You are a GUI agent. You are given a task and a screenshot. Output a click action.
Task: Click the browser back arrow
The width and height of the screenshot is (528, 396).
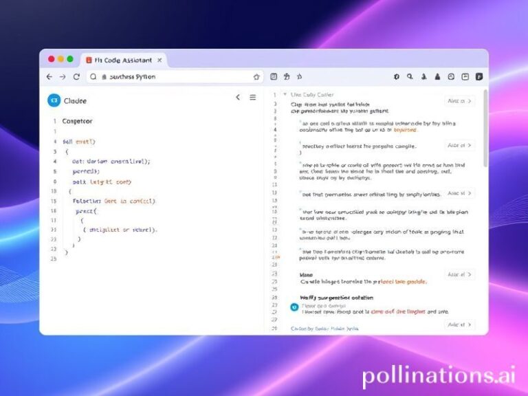[49, 77]
